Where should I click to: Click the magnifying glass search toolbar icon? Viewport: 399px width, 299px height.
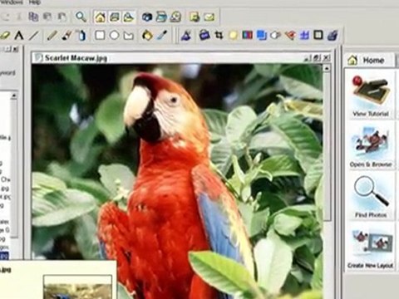(81, 17)
